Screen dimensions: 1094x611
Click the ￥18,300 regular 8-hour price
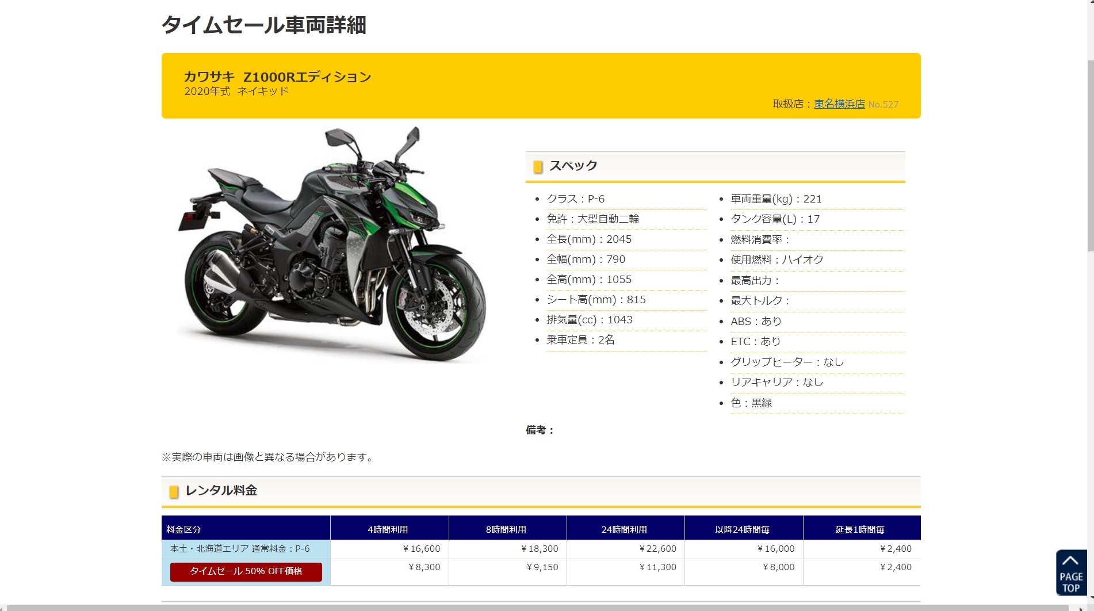[539, 549]
